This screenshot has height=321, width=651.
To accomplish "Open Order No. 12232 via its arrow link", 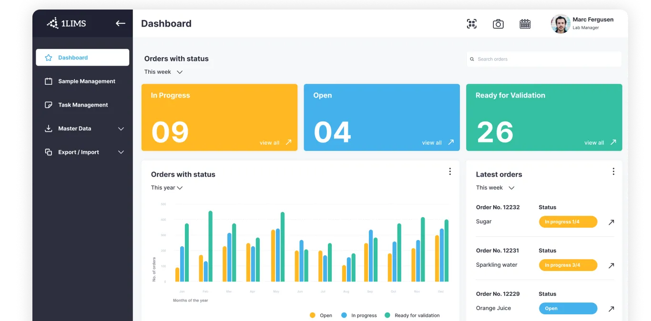I will coord(611,222).
